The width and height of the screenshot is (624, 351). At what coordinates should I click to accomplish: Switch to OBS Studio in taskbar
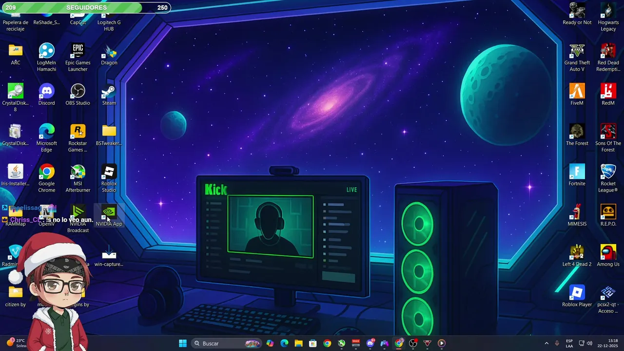click(x=413, y=343)
